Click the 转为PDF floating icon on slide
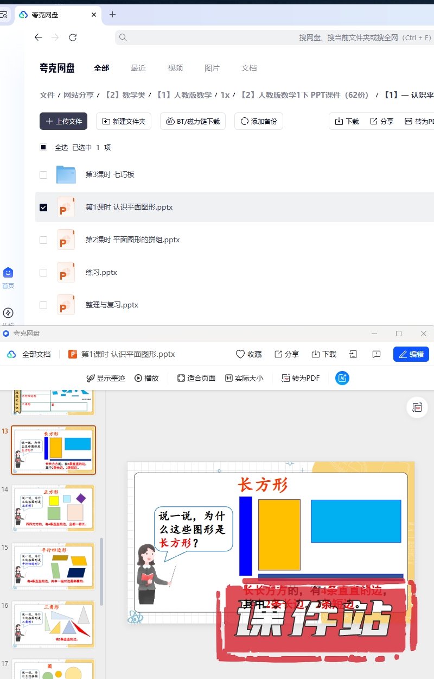The height and width of the screenshot is (679, 434). 417,407
